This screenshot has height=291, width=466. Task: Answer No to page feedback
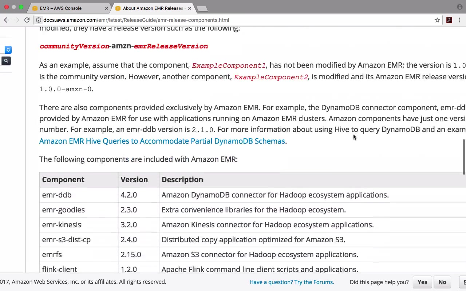click(442, 282)
